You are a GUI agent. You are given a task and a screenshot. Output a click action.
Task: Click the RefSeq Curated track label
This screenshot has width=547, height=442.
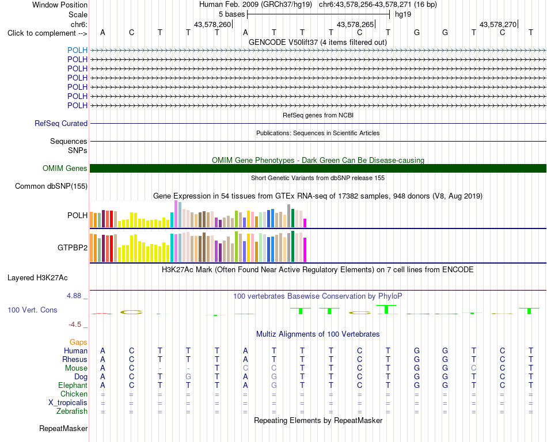tap(61, 123)
